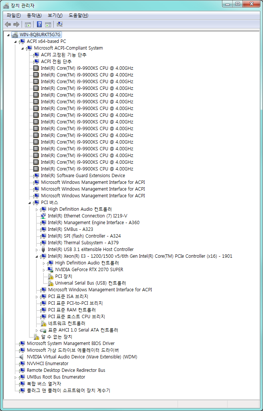This screenshot has height=411, width=263.
Task: Click the PCI 버스 device icon
Action: click(37, 203)
